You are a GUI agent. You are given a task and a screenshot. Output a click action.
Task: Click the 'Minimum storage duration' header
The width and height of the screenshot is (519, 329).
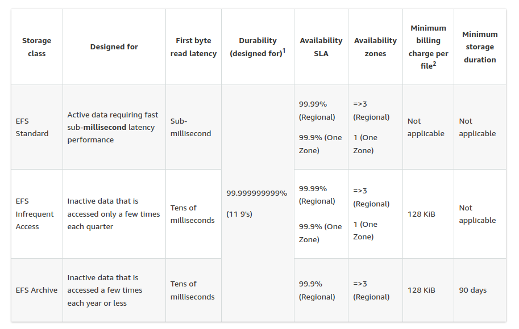(480, 47)
